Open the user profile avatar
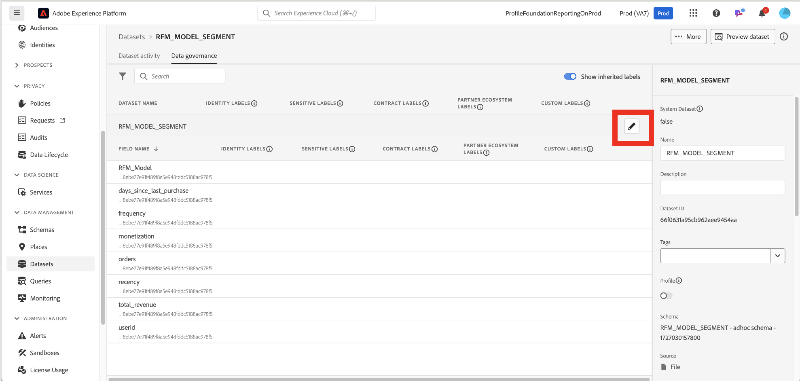 pos(785,13)
